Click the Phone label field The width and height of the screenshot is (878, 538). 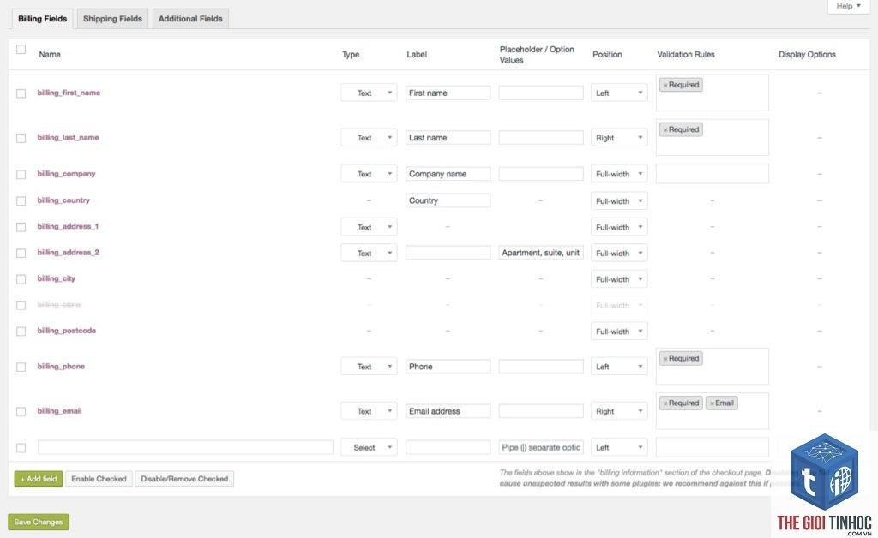point(448,367)
